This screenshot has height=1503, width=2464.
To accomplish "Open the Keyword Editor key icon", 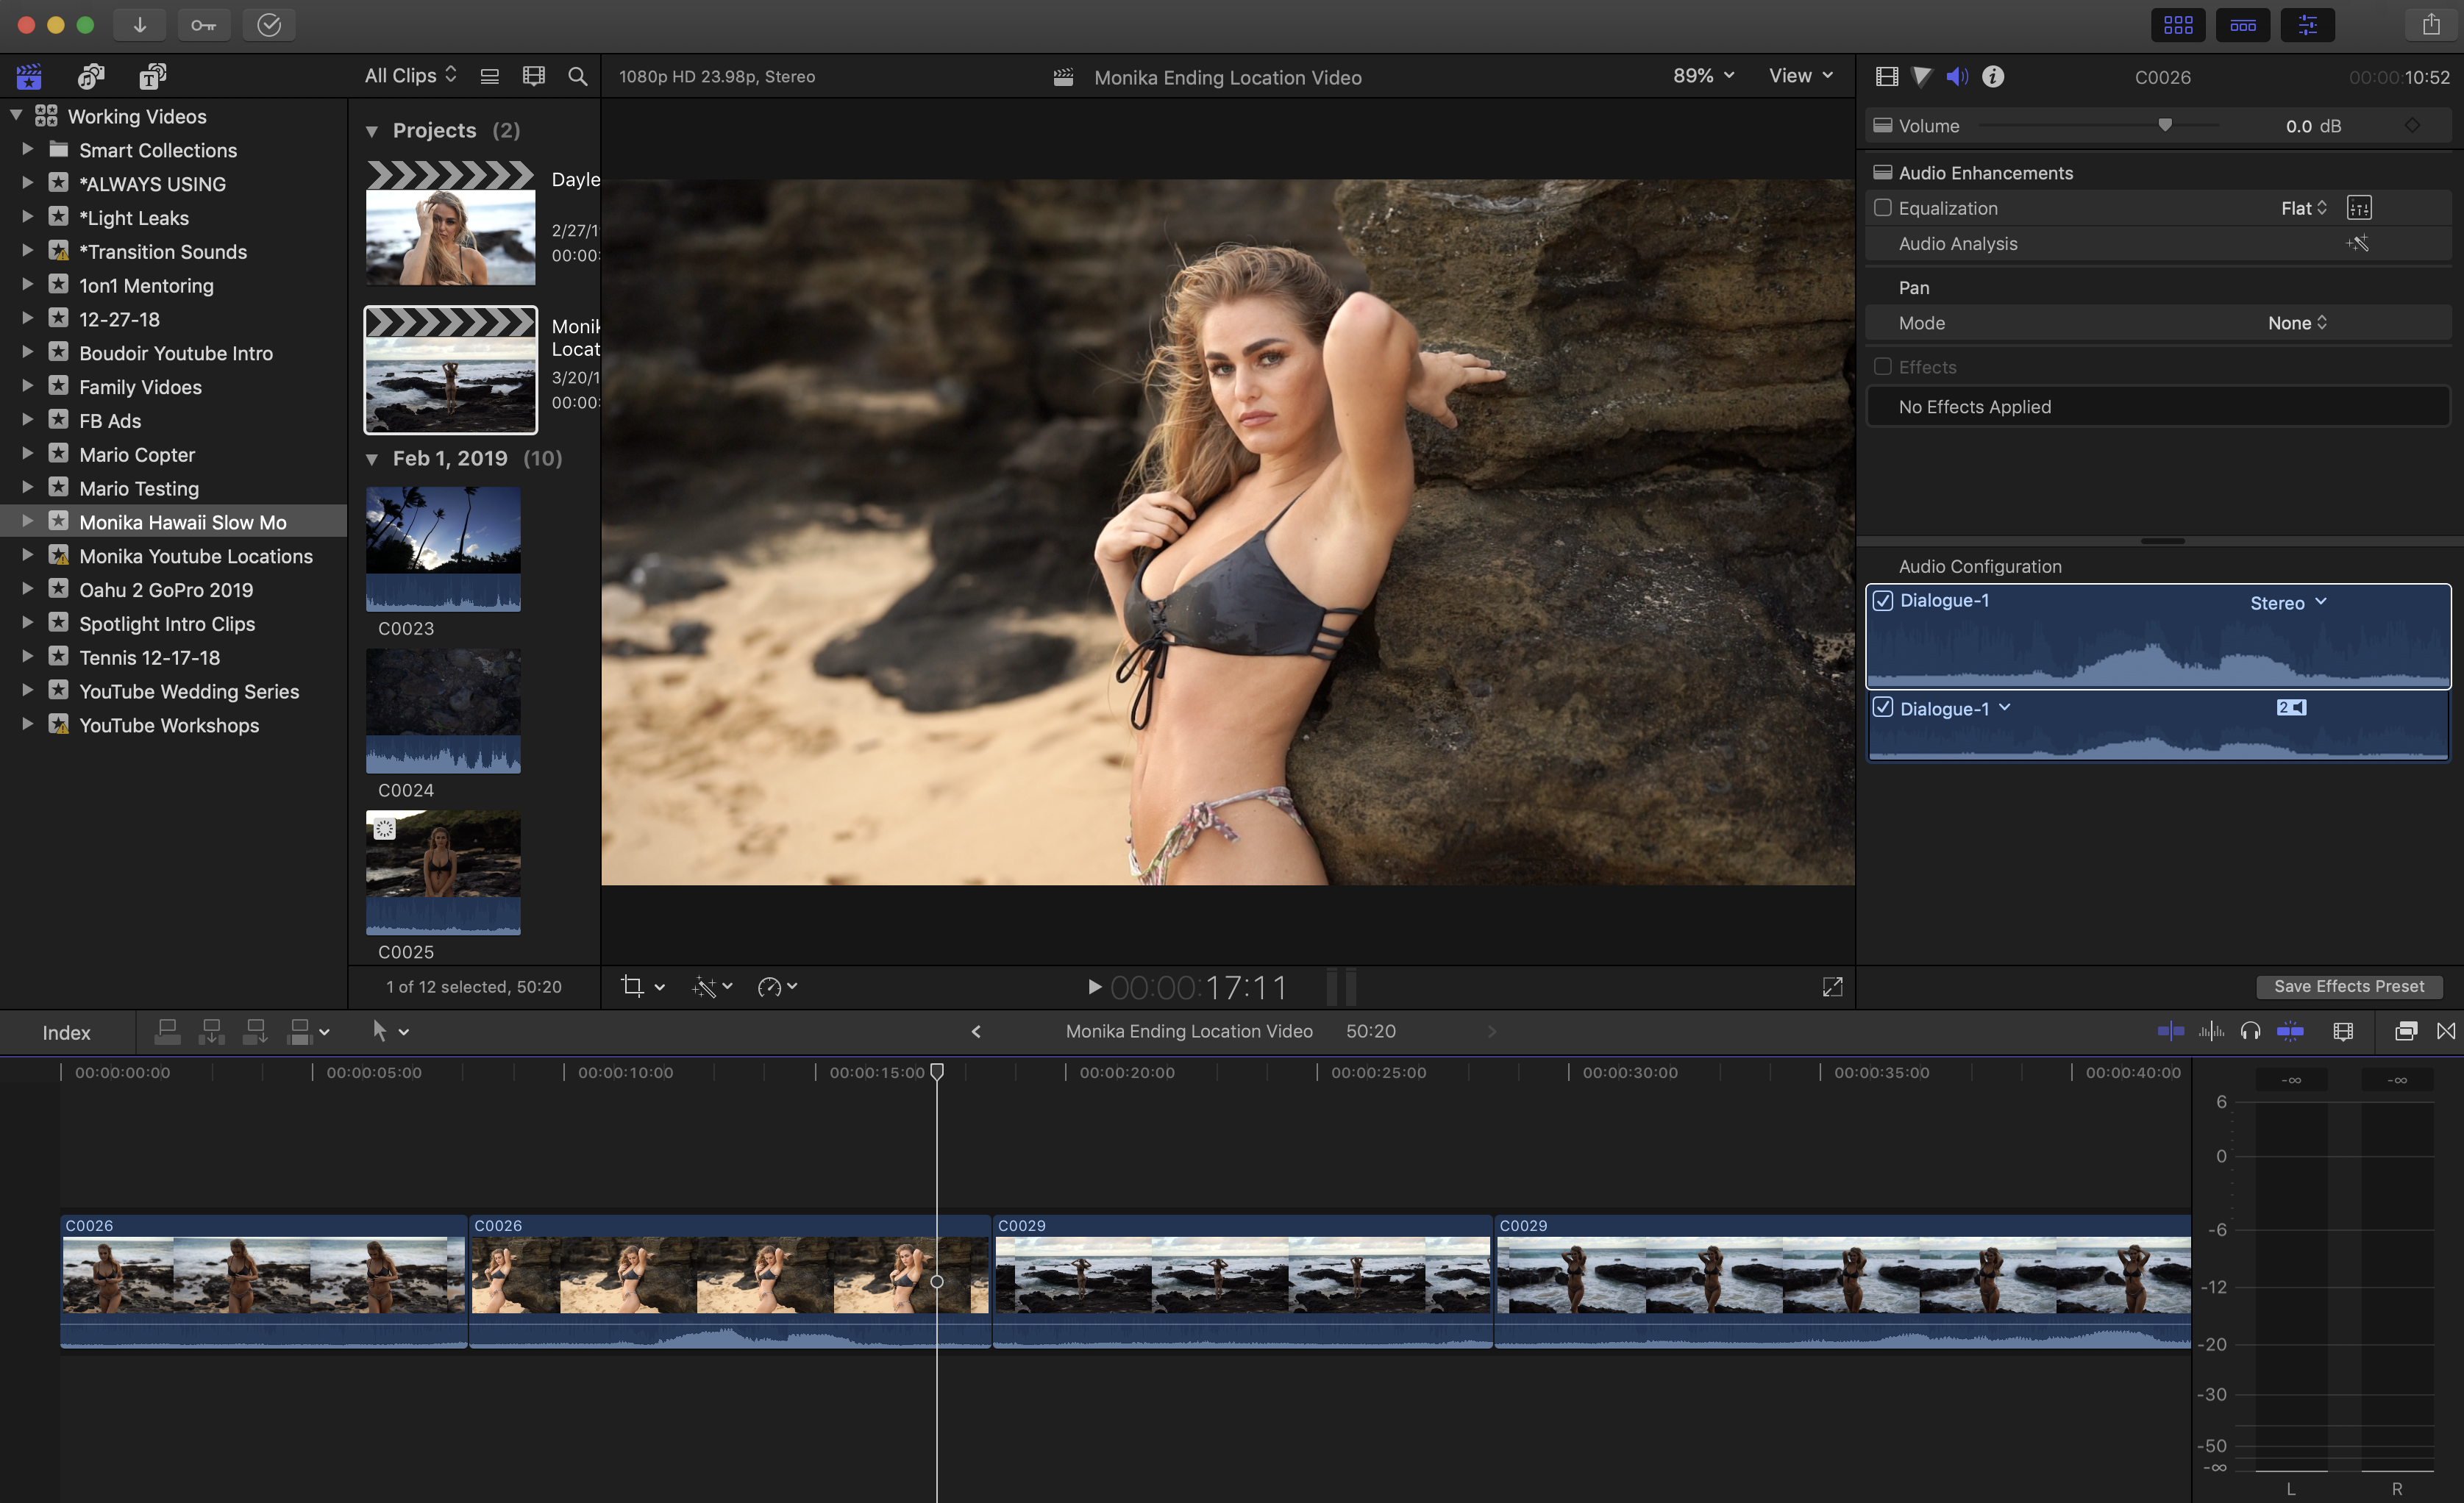I will coord(204,25).
